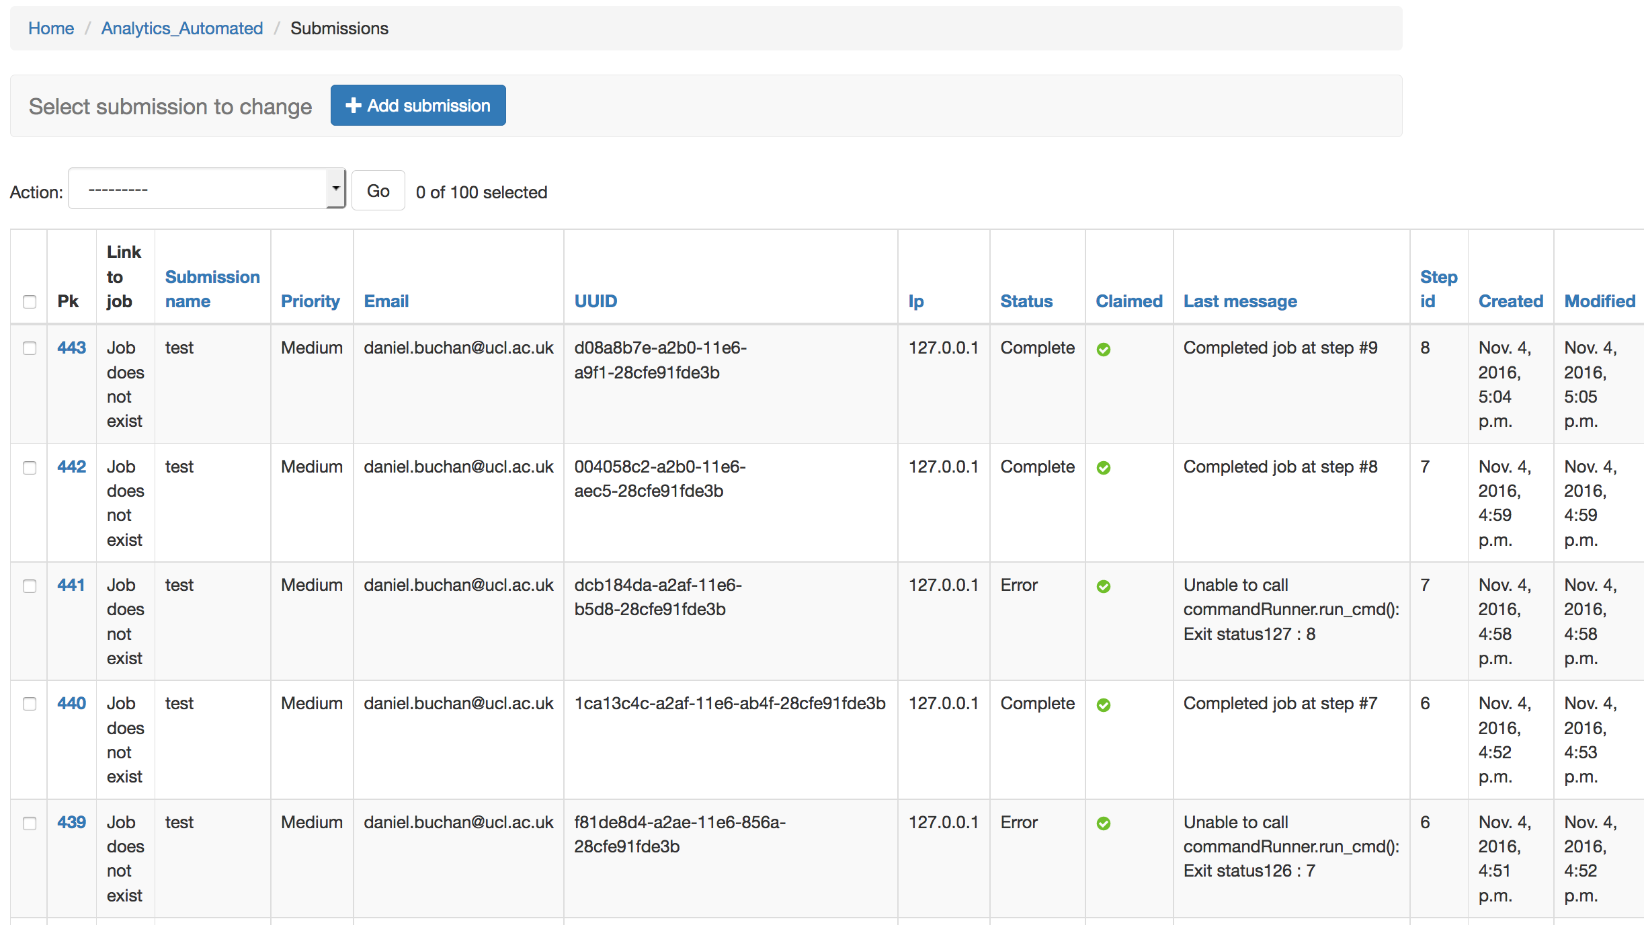
Task: Click UUID f81de8d4-a2ae-11e6-856a-28cfe91fde3b
Action: (x=680, y=834)
